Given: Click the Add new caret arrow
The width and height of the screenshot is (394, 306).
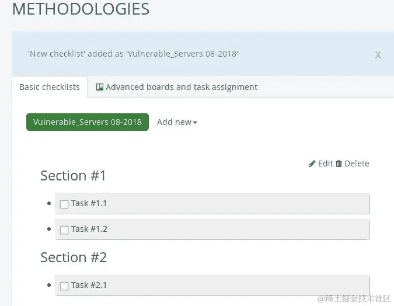Looking at the screenshot, I should pos(195,123).
